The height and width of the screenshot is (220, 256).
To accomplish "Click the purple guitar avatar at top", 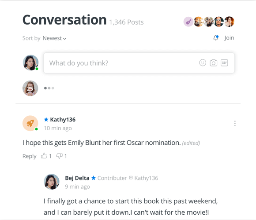I will point(188,22).
